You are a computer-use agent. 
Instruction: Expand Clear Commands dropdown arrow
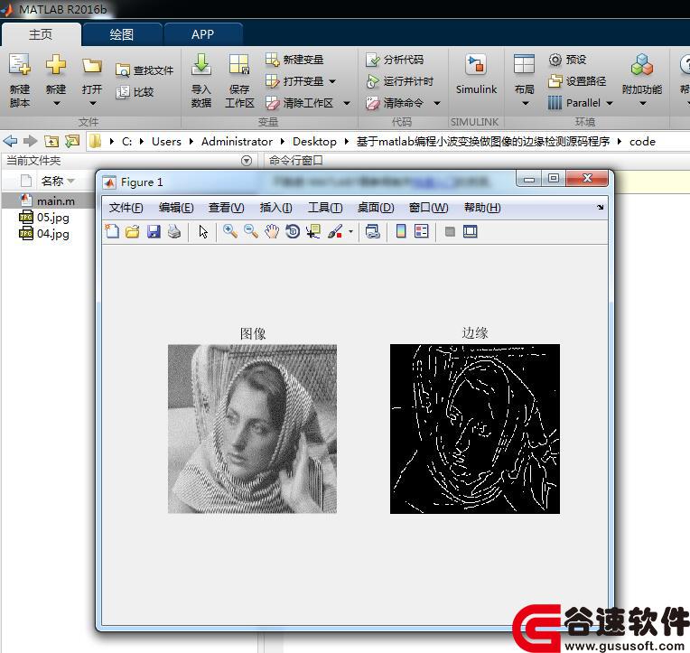437,103
